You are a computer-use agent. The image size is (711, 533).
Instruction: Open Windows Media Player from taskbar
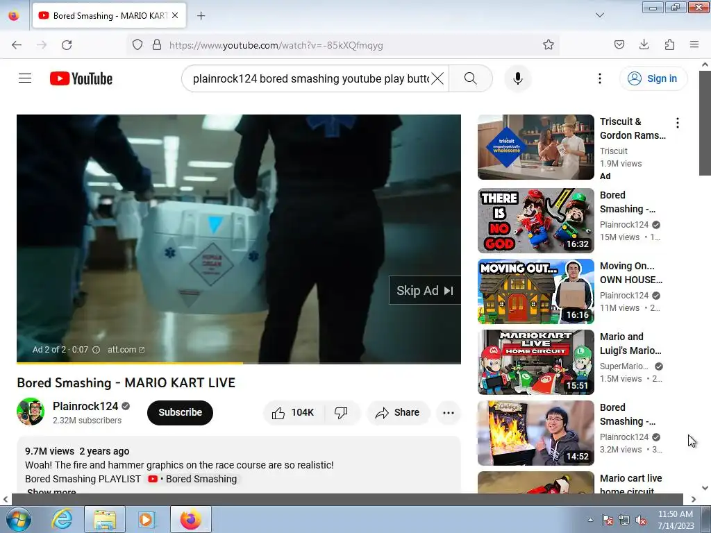point(147,519)
